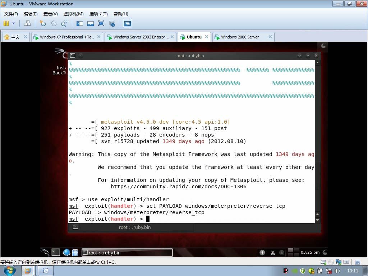Open the 帮助(H) menu
The width and height of the screenshot is (368, 276).
121,14
